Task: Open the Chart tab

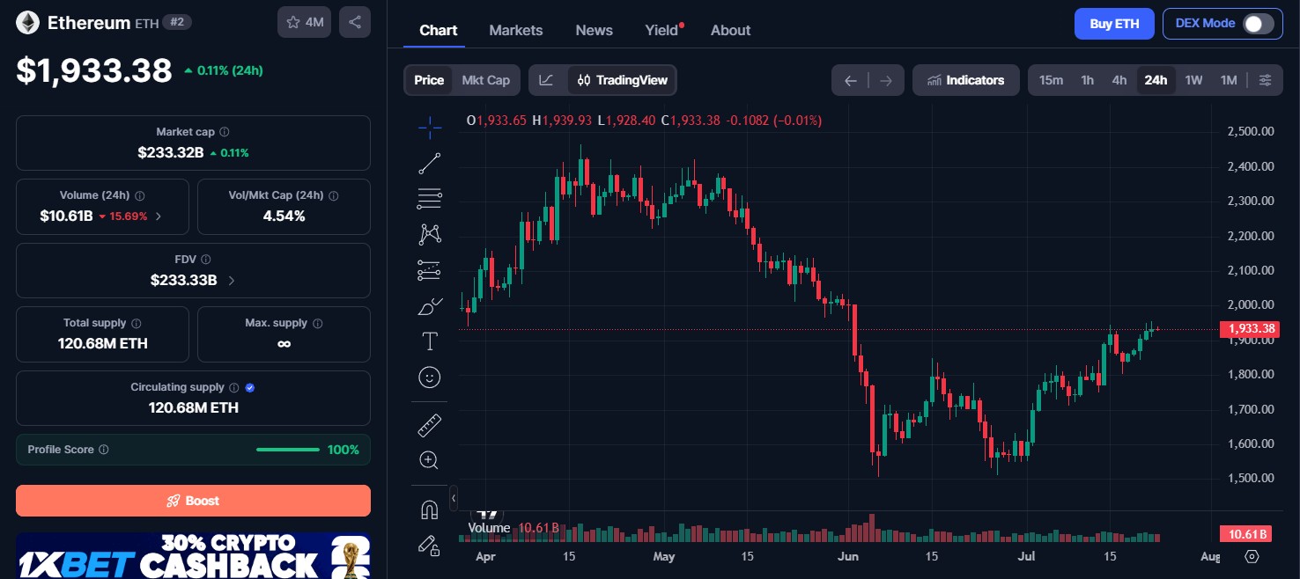Action: point(439,30)
